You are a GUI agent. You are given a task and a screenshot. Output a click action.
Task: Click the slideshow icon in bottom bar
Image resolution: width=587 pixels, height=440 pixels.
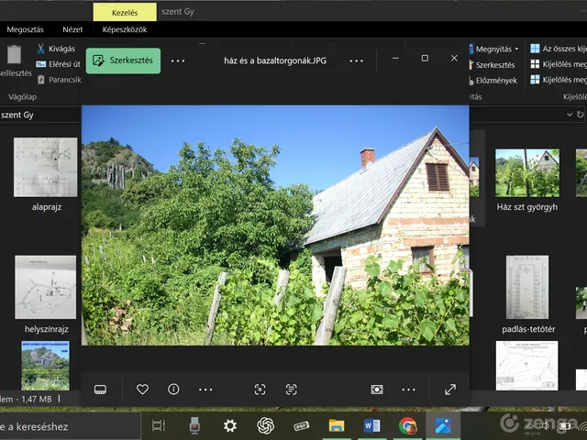pyautogui.click(x=377, y=390)
